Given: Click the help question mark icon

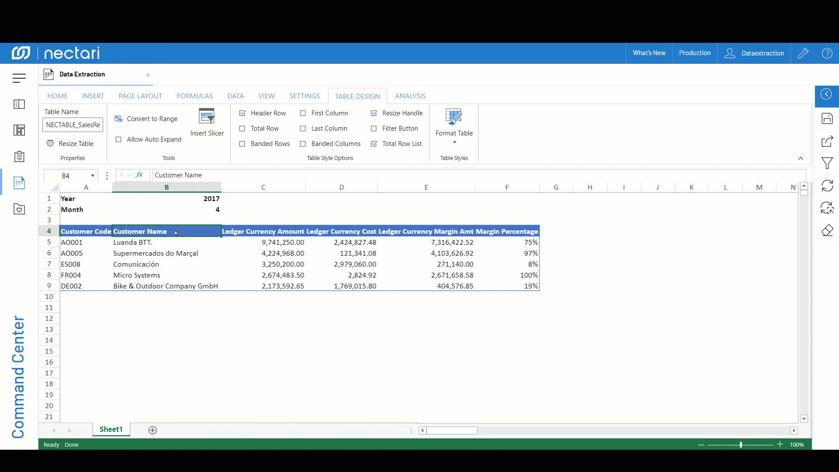Looking at the screenshot, I should tap(827, 53).
